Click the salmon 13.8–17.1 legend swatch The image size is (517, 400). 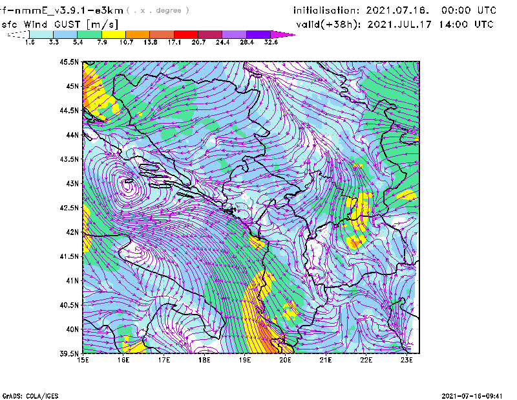[162, 34]
